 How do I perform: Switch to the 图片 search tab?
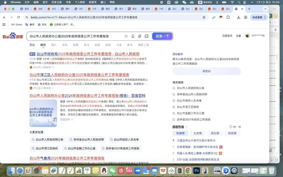tap(54, 45)
